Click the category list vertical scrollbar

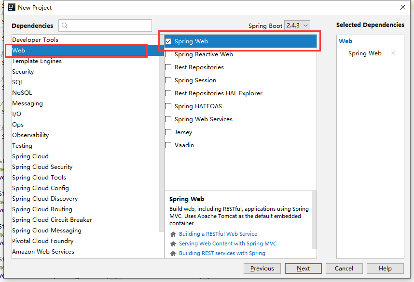point(162,133)
